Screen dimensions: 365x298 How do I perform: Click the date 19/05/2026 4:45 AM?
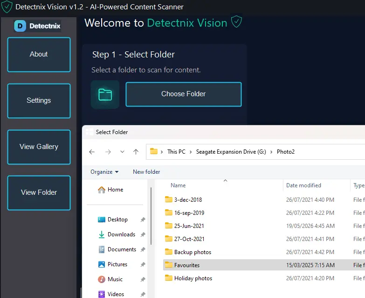click(310, 226)
